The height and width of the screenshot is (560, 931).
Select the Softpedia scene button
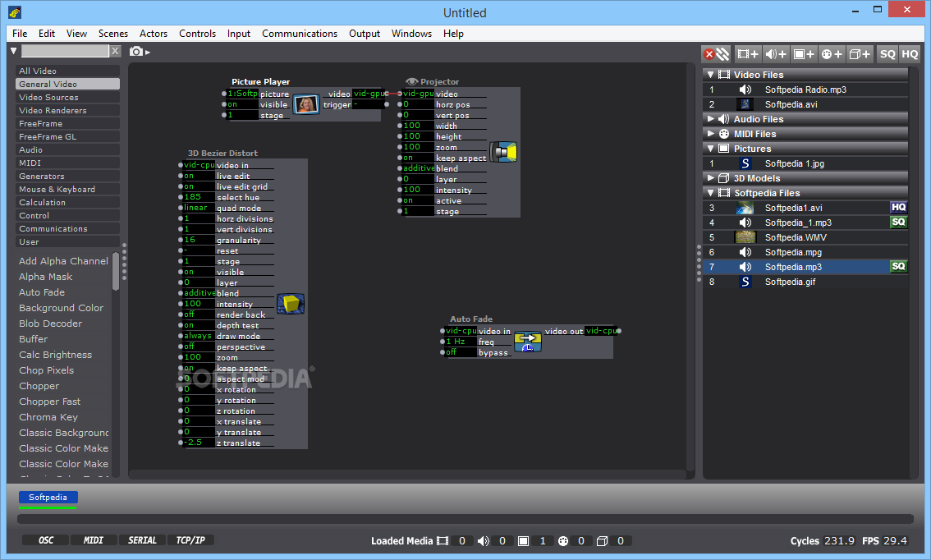[x=48, y=497]
